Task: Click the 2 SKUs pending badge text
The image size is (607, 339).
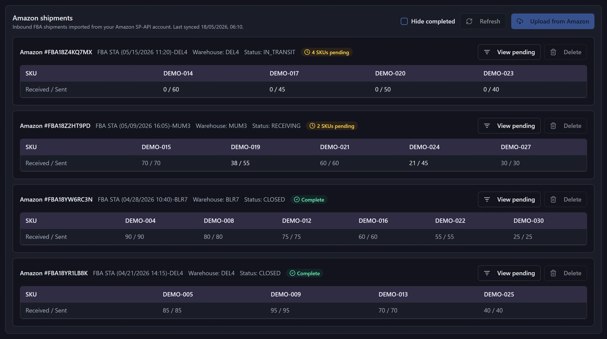Action: point(336,126)
